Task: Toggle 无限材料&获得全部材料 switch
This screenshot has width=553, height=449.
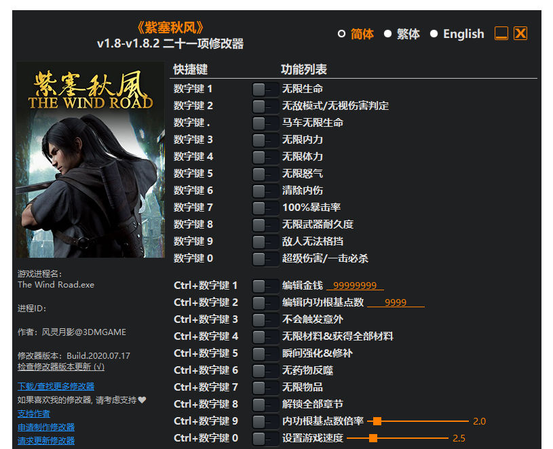Action: click(x=265, y=336)
